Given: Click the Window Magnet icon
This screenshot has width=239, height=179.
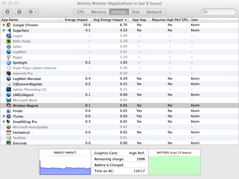Looking at the screenshot, I should [x=9, y=105].
